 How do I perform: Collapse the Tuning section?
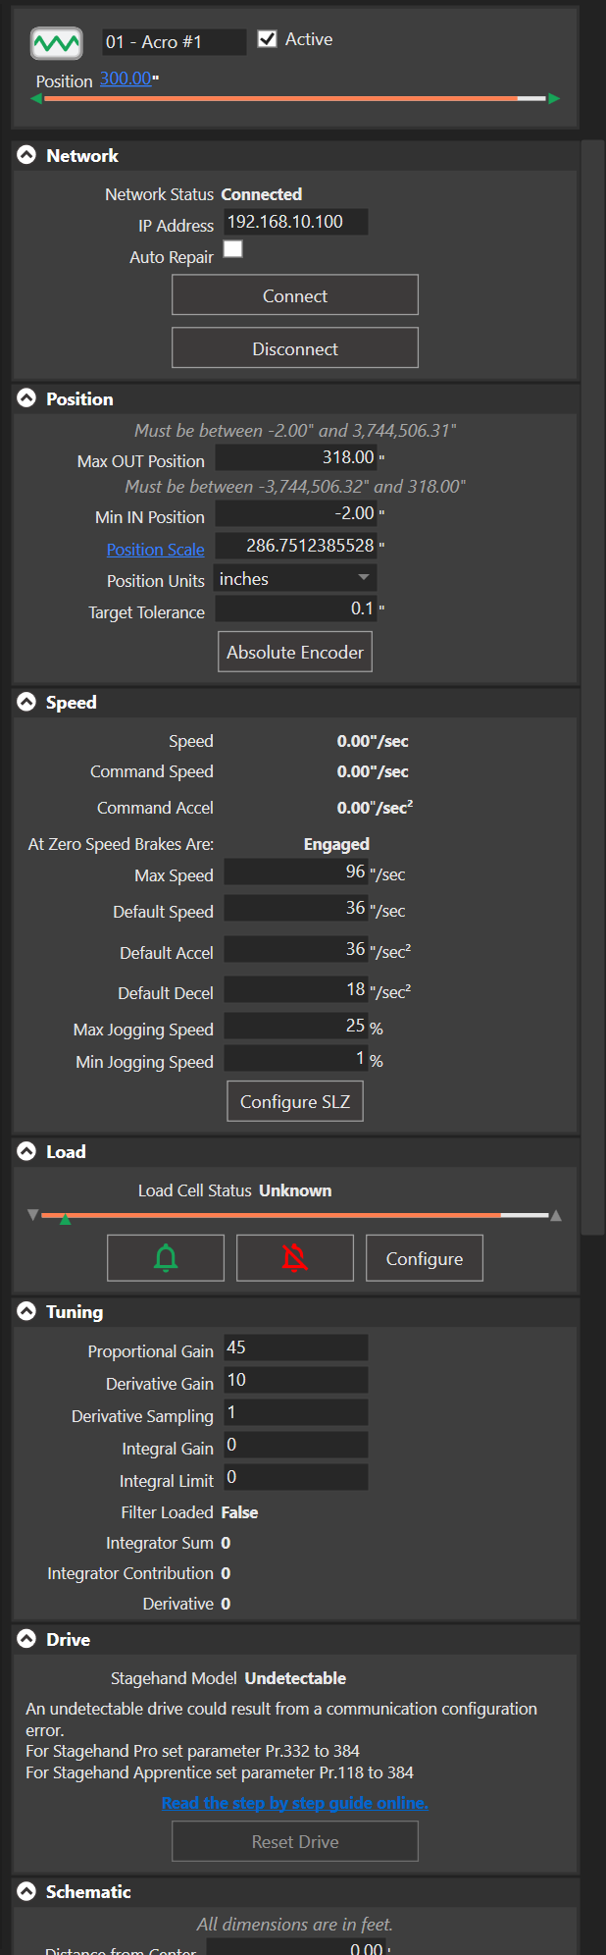coord(26,1311)
